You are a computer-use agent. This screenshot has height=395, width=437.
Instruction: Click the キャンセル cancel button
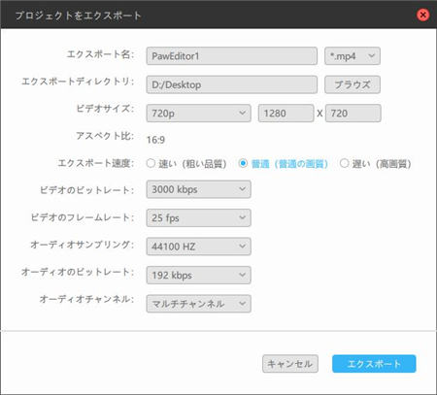[290, 364]
